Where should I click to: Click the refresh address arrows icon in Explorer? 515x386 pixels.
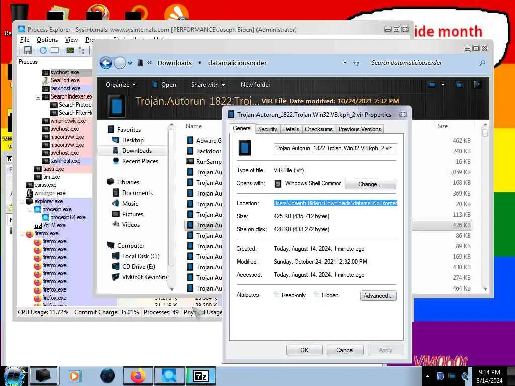coord(356,63)
